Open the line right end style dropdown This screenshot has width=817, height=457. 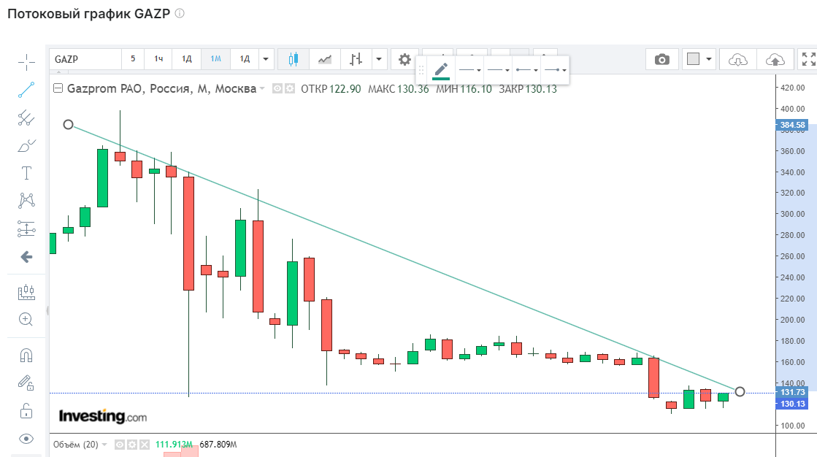coord(554,70)
